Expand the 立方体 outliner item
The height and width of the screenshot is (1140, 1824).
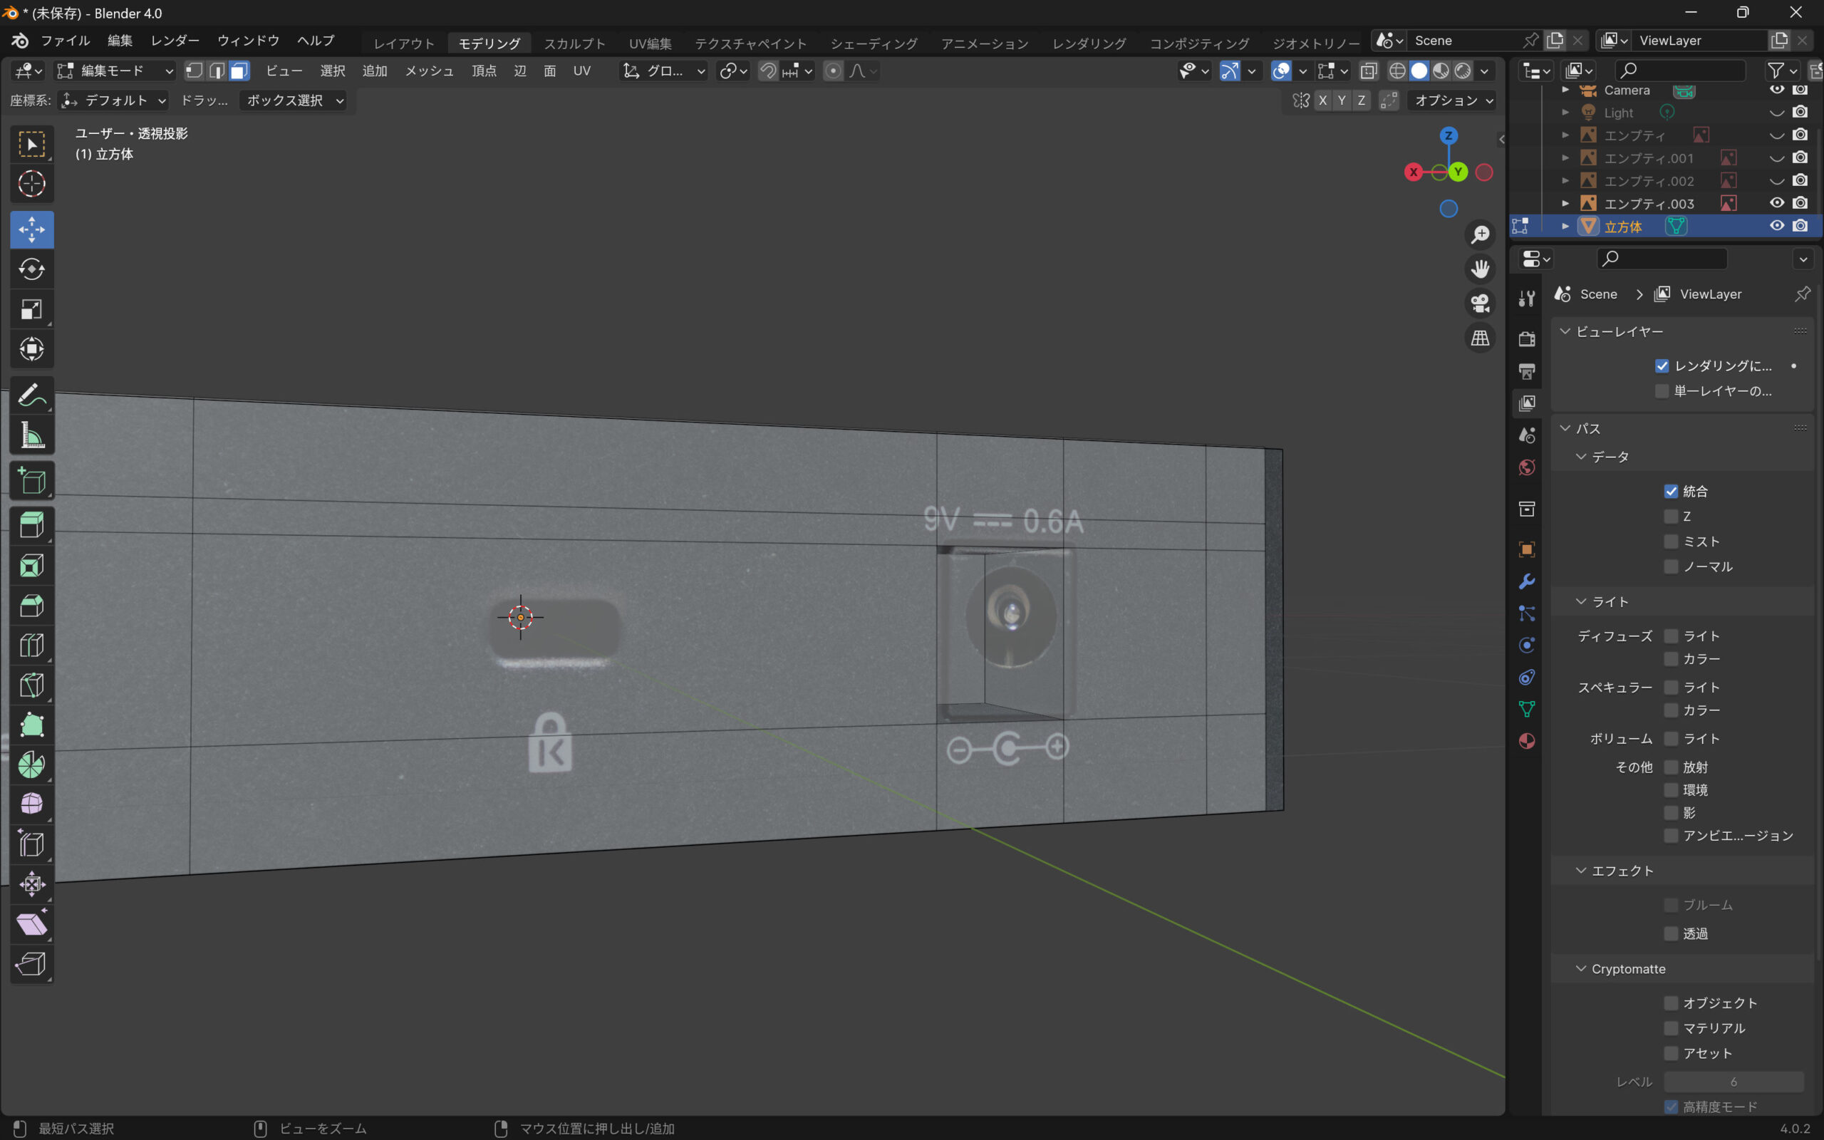point(1565,226)
